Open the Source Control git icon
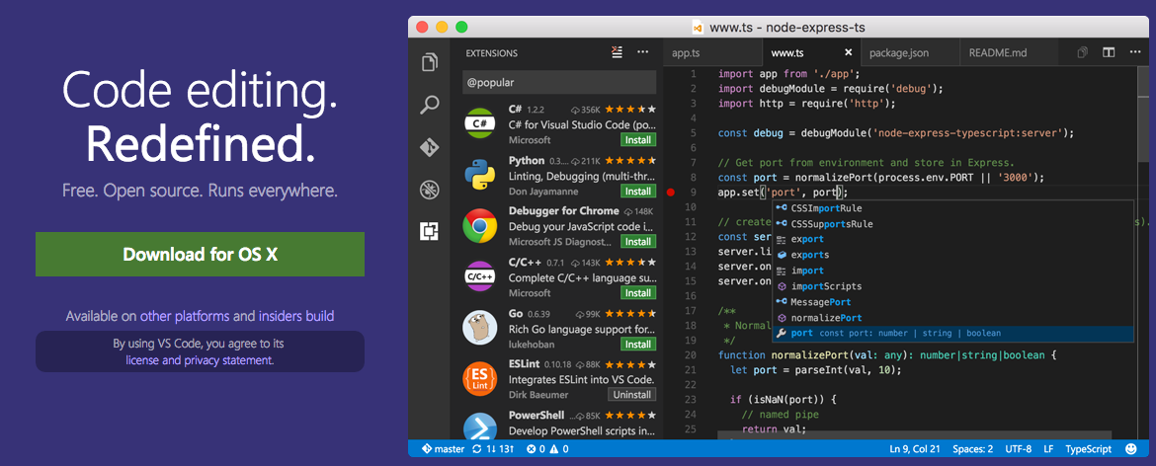1156x466 pixels. pos(429,147)
